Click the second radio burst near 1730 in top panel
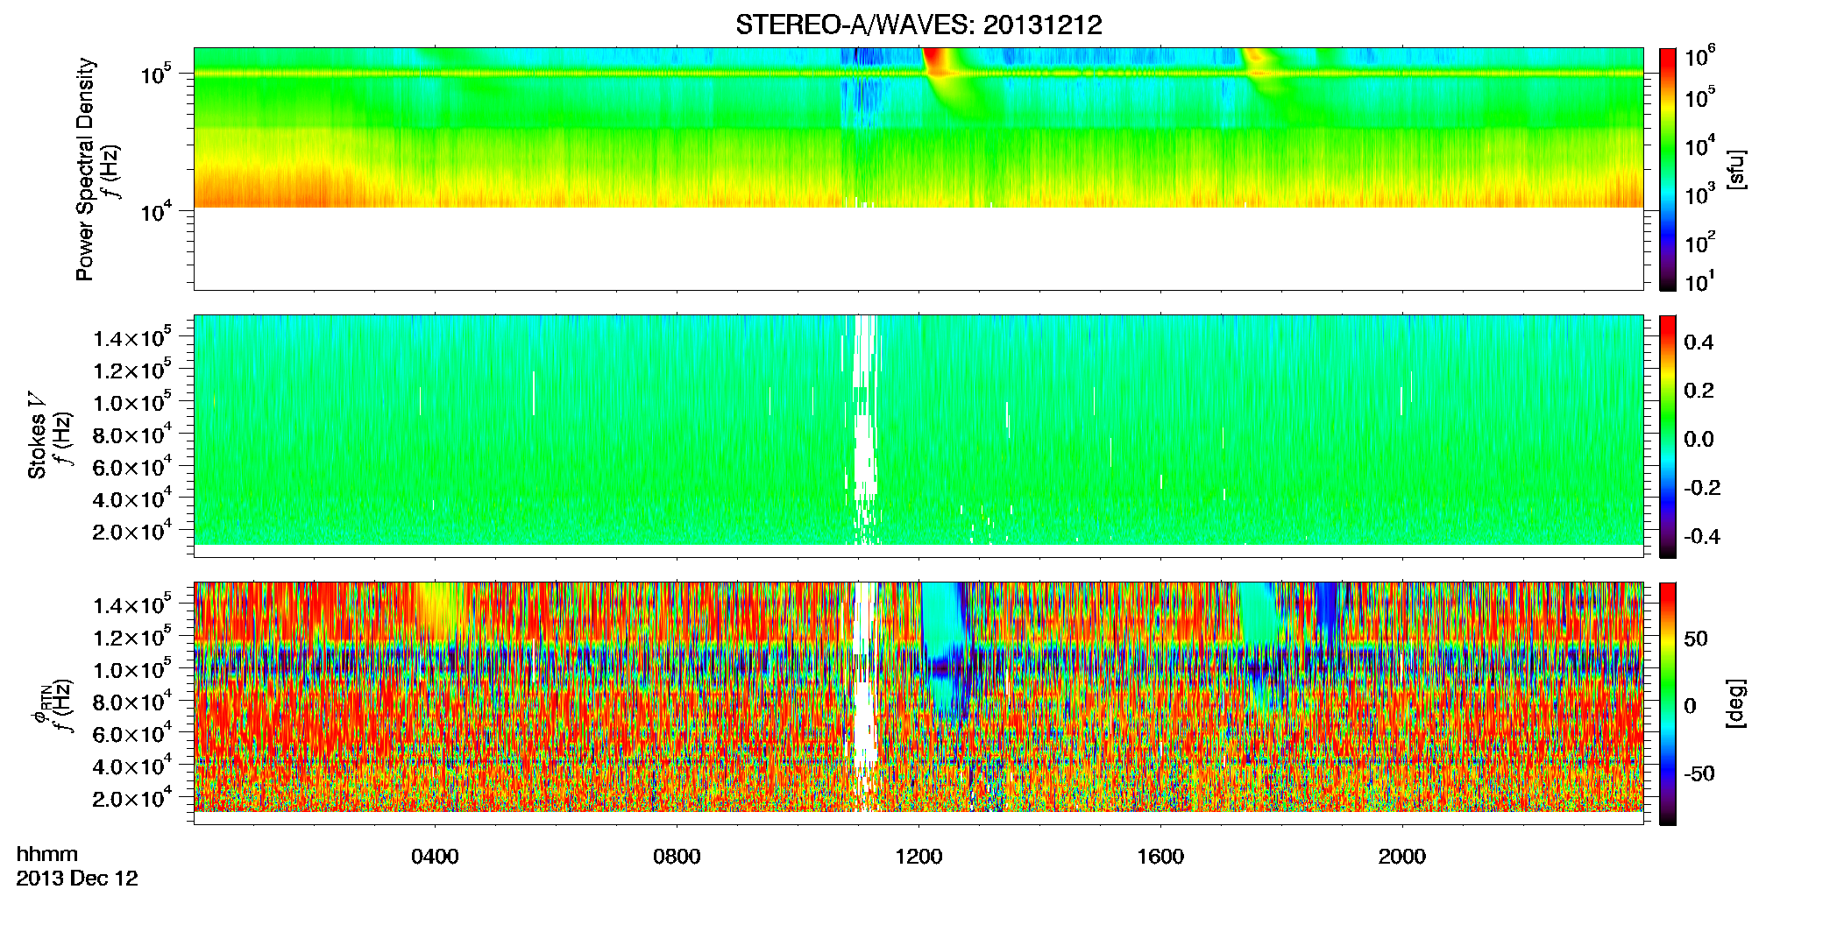Image resolution: width=1837 pixels, height=946 pixels. [1258, 68]
